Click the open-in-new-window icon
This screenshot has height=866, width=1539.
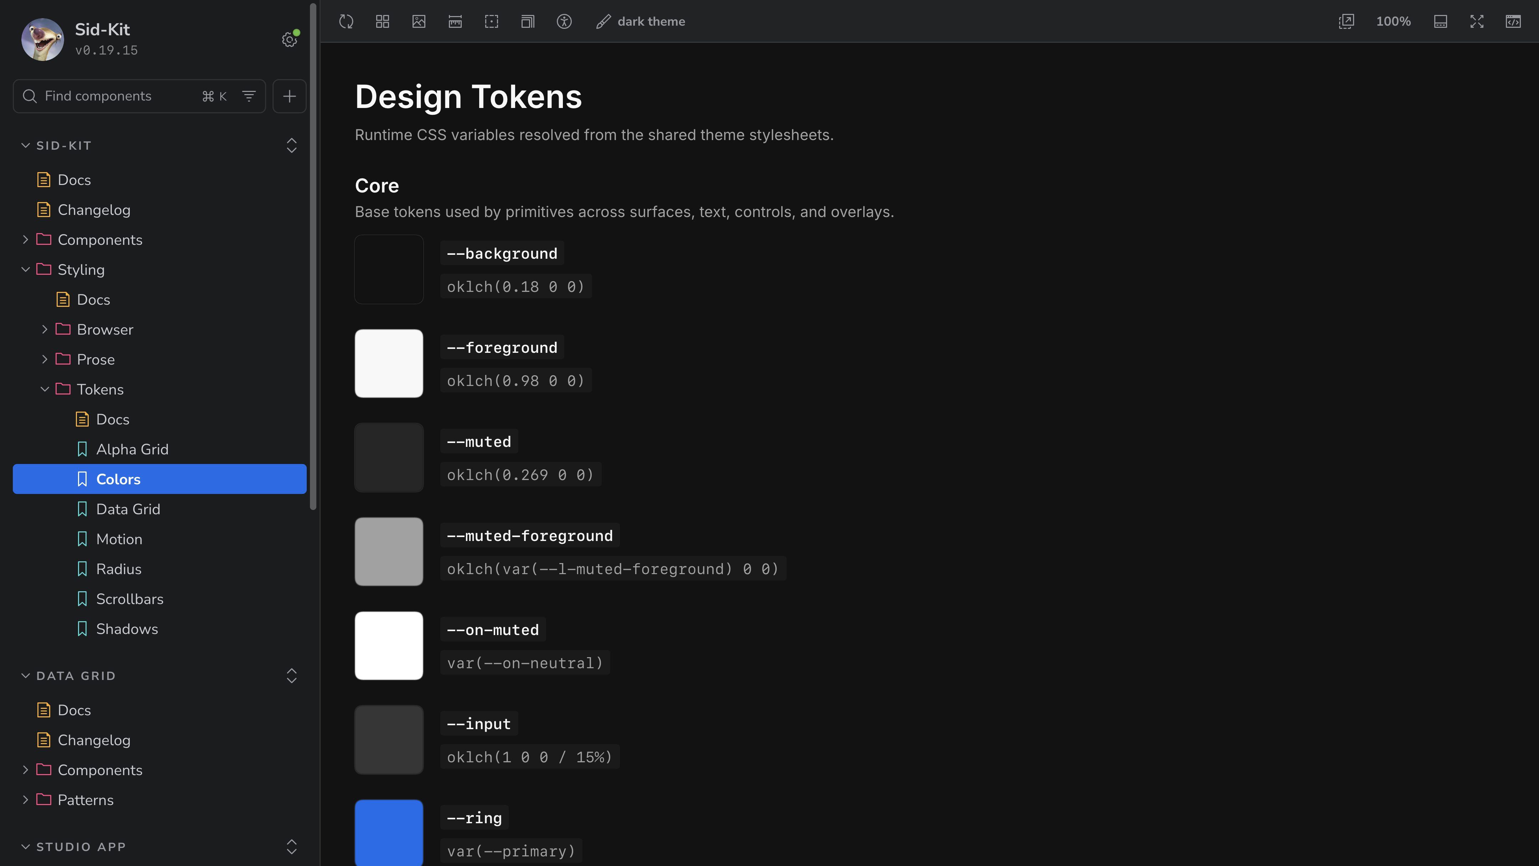click(x=1346, y=21)
